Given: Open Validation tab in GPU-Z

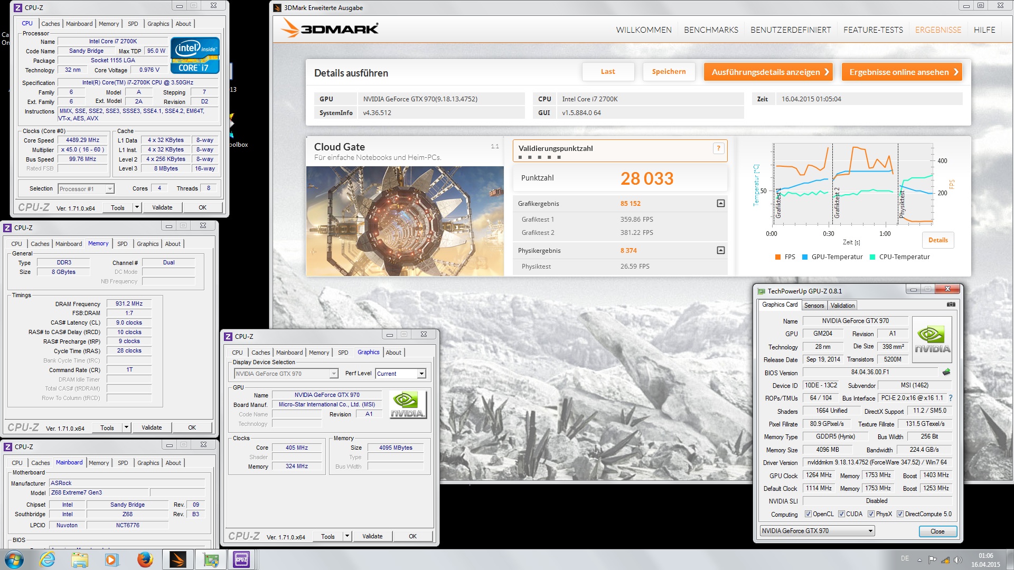Looking at the screenshot, I should [842, 306].
